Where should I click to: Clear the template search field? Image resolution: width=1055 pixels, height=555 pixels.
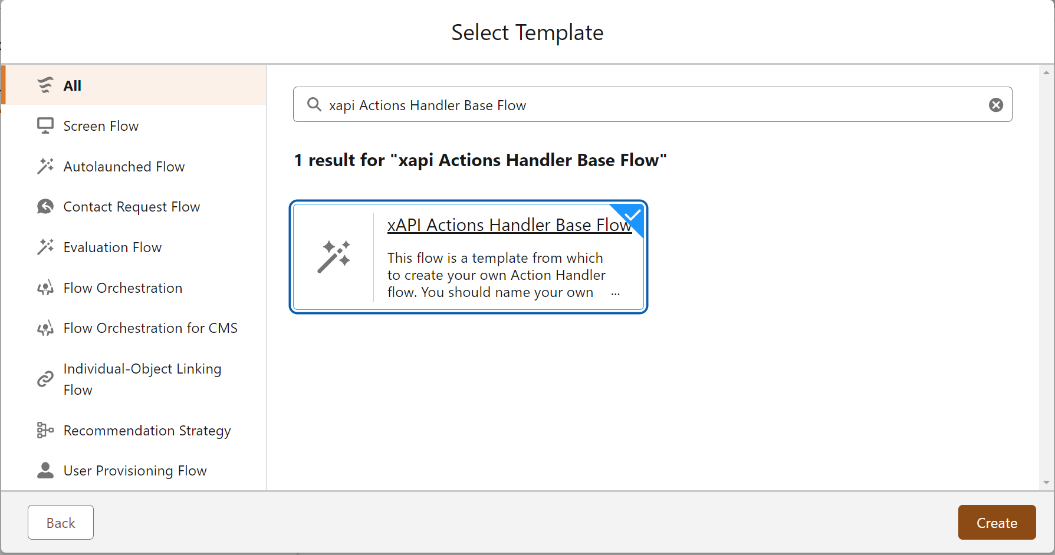point(995,105)
